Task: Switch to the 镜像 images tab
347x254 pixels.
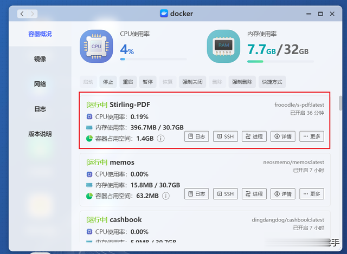Action: tap(40, 59)
